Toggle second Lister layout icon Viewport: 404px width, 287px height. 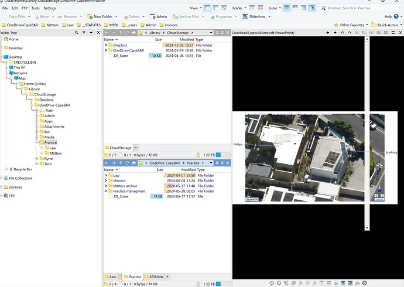pyautogui.click(x=295, y=8)
